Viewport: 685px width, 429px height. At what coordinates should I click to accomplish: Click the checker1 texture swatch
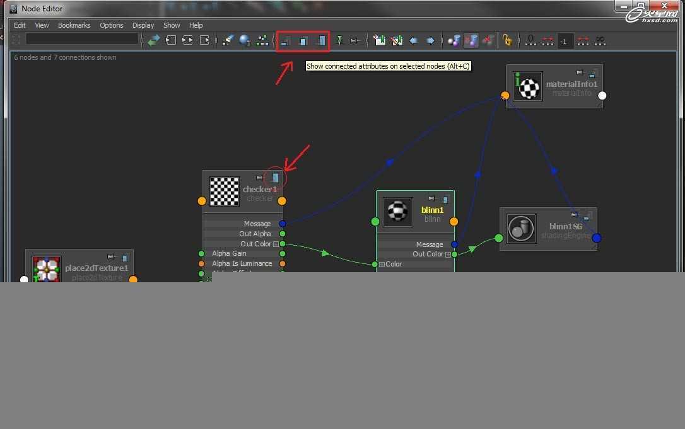[224, 191]
